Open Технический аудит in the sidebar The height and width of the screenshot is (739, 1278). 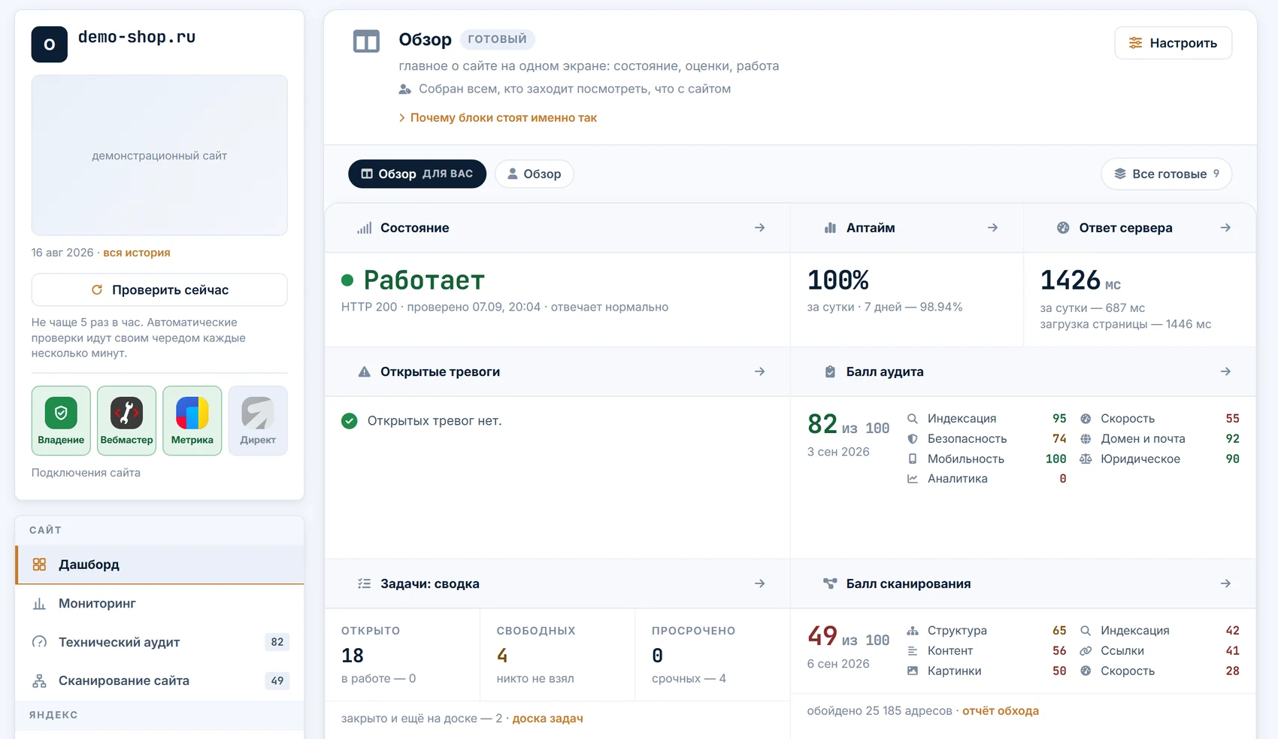(x=160, y=642)
